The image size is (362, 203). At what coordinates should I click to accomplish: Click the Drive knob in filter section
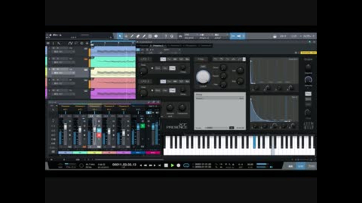223,67
